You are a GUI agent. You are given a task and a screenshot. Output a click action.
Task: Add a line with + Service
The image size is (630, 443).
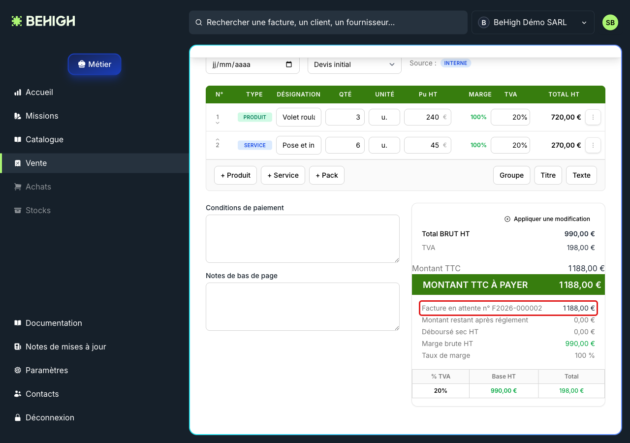point(283,175)
